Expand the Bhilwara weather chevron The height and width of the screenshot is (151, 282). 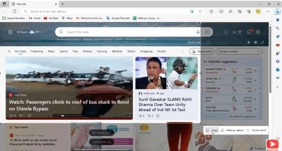click(43, 32)
